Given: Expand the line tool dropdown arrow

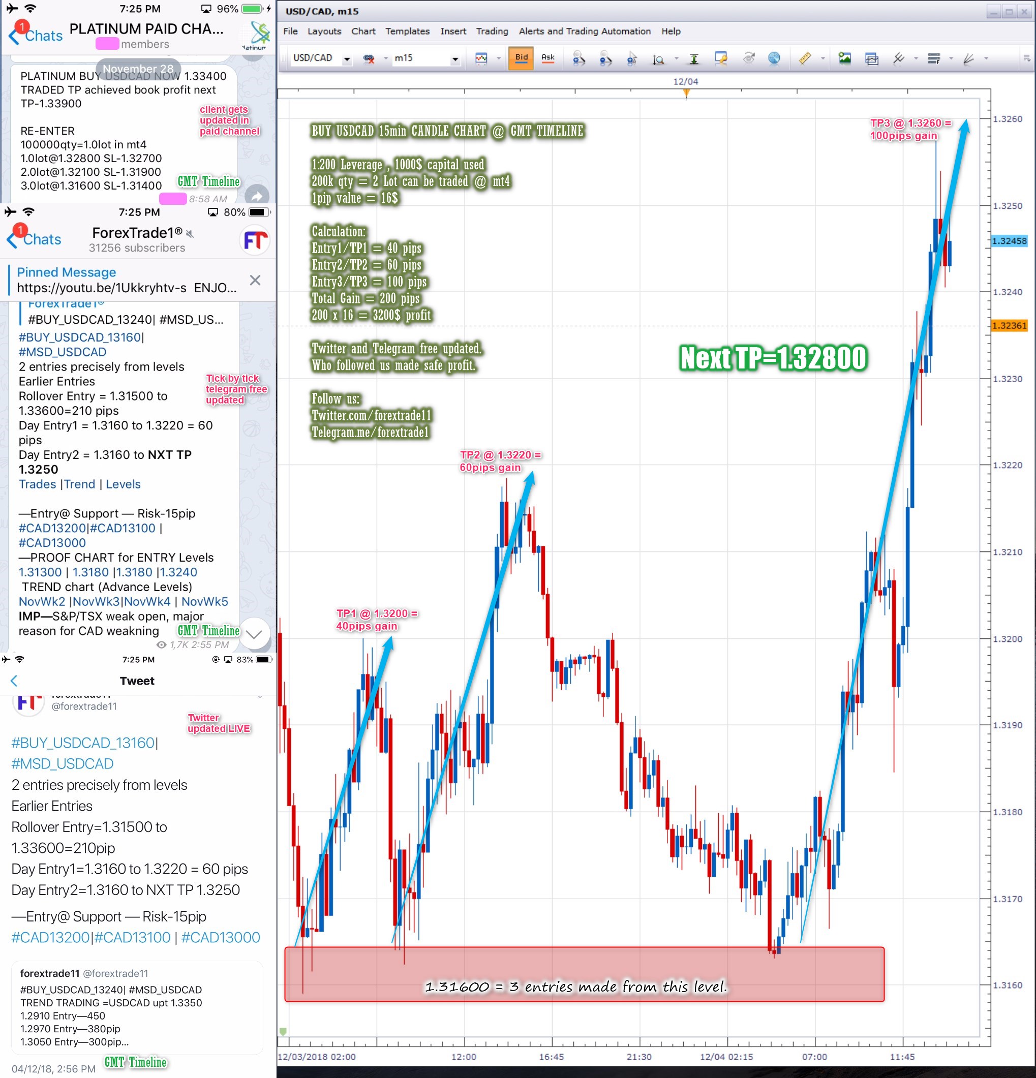Looking at the screenshot, I should (x=916, y=58).
